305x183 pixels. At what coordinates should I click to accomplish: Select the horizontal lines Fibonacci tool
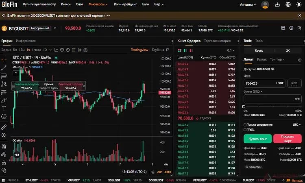tap(4, 76)
